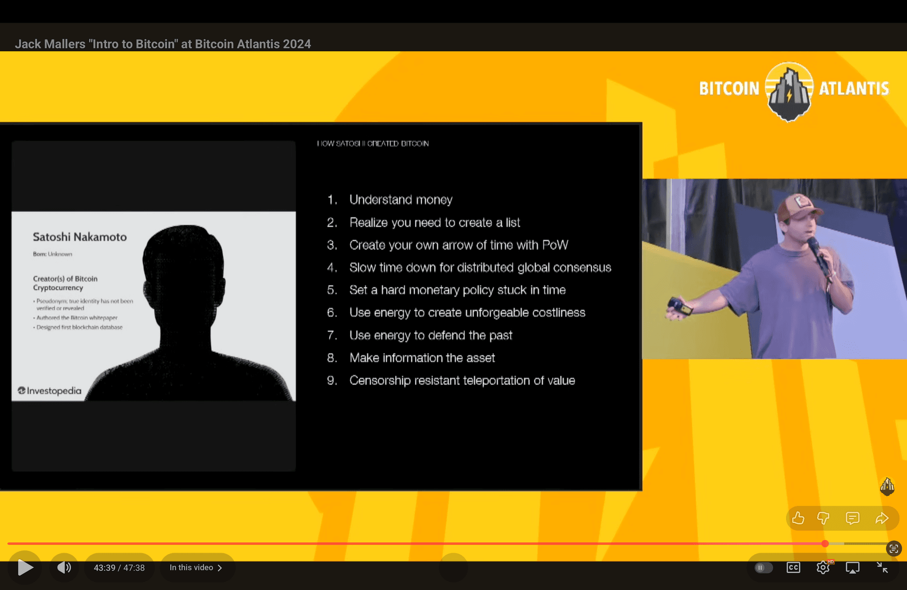Expand the 'In this video' chapters
Viewport: 907px width, 590px height.
click(x=196, y=567)
